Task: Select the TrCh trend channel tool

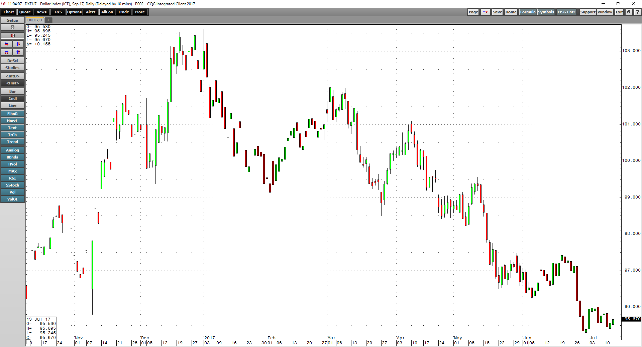Action: click(x=12, y=135)
